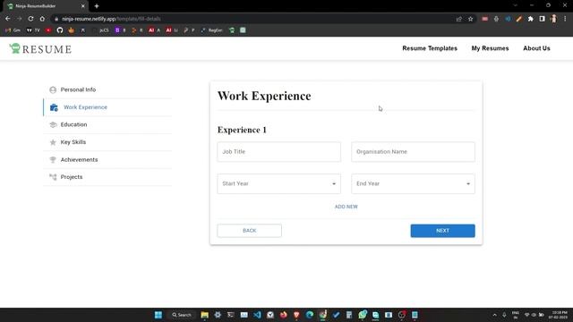573x322 pixels.
Task: Click the taskbar Search box
Action: (x=182, y=315)
